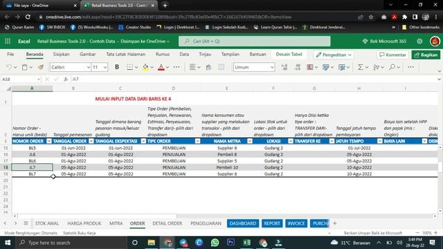Open the settings gear icon
This screenshot has height=249, width=443.
[x=419, y=41]
